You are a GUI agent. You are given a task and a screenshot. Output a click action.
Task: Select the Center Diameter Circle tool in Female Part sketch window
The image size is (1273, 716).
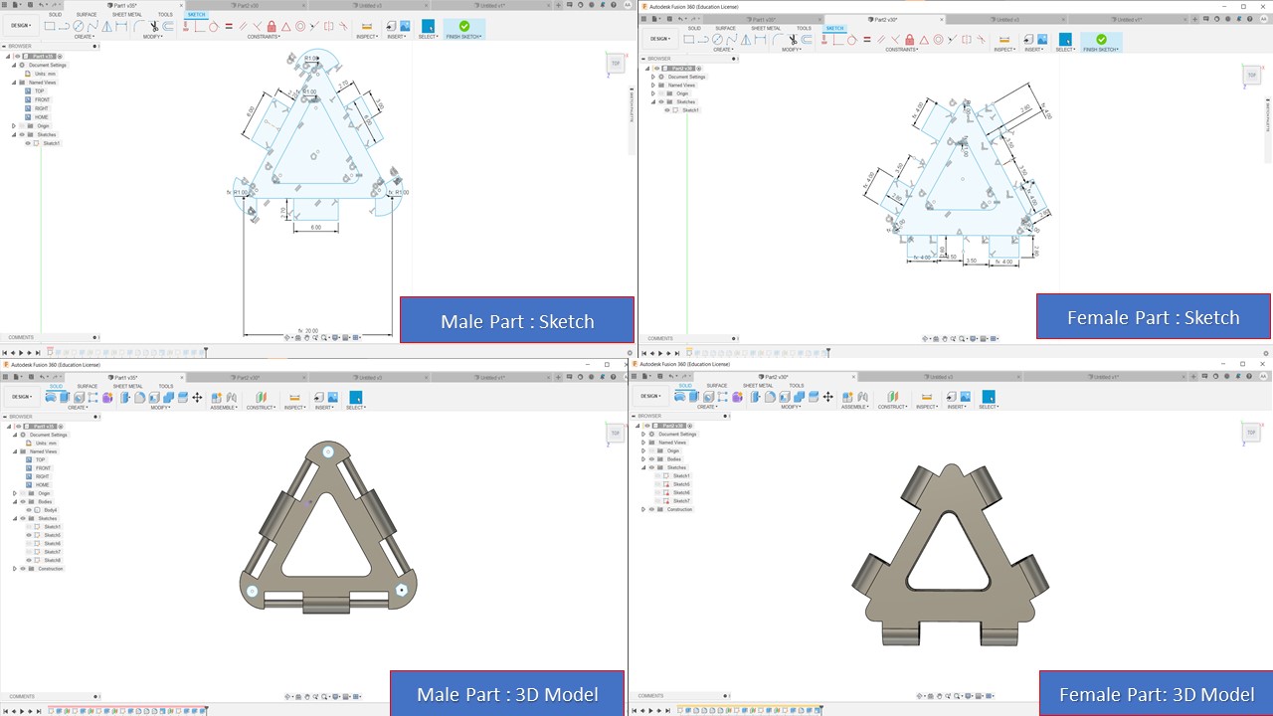(717, 40)
